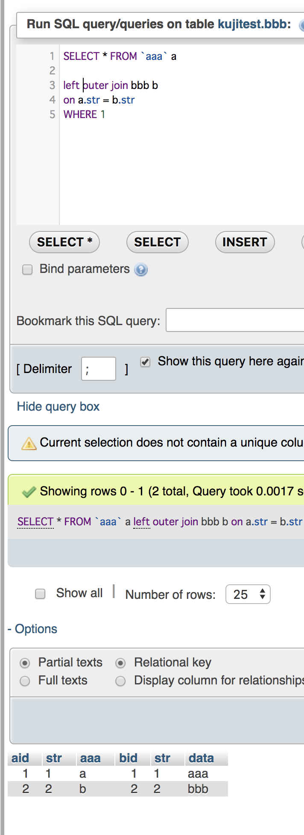Select the Partial texts radio option
Image resolution: width=304 pixels, height=835 pixels.
25,663
